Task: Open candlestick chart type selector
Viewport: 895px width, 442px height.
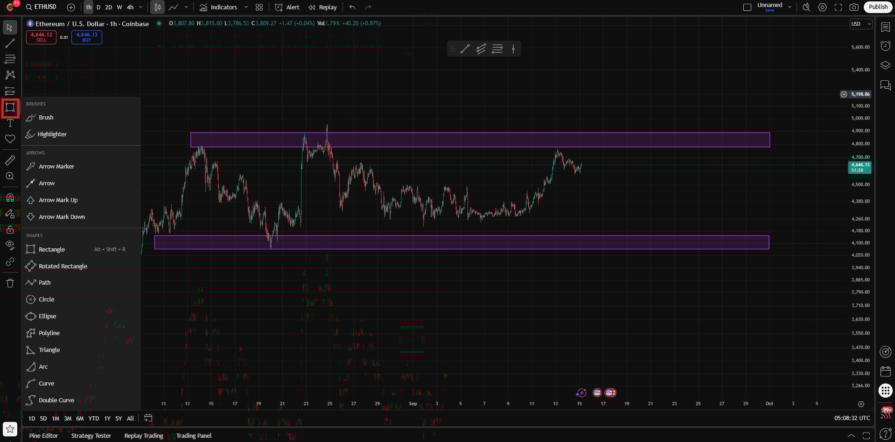Action: [x=158, y=7]
